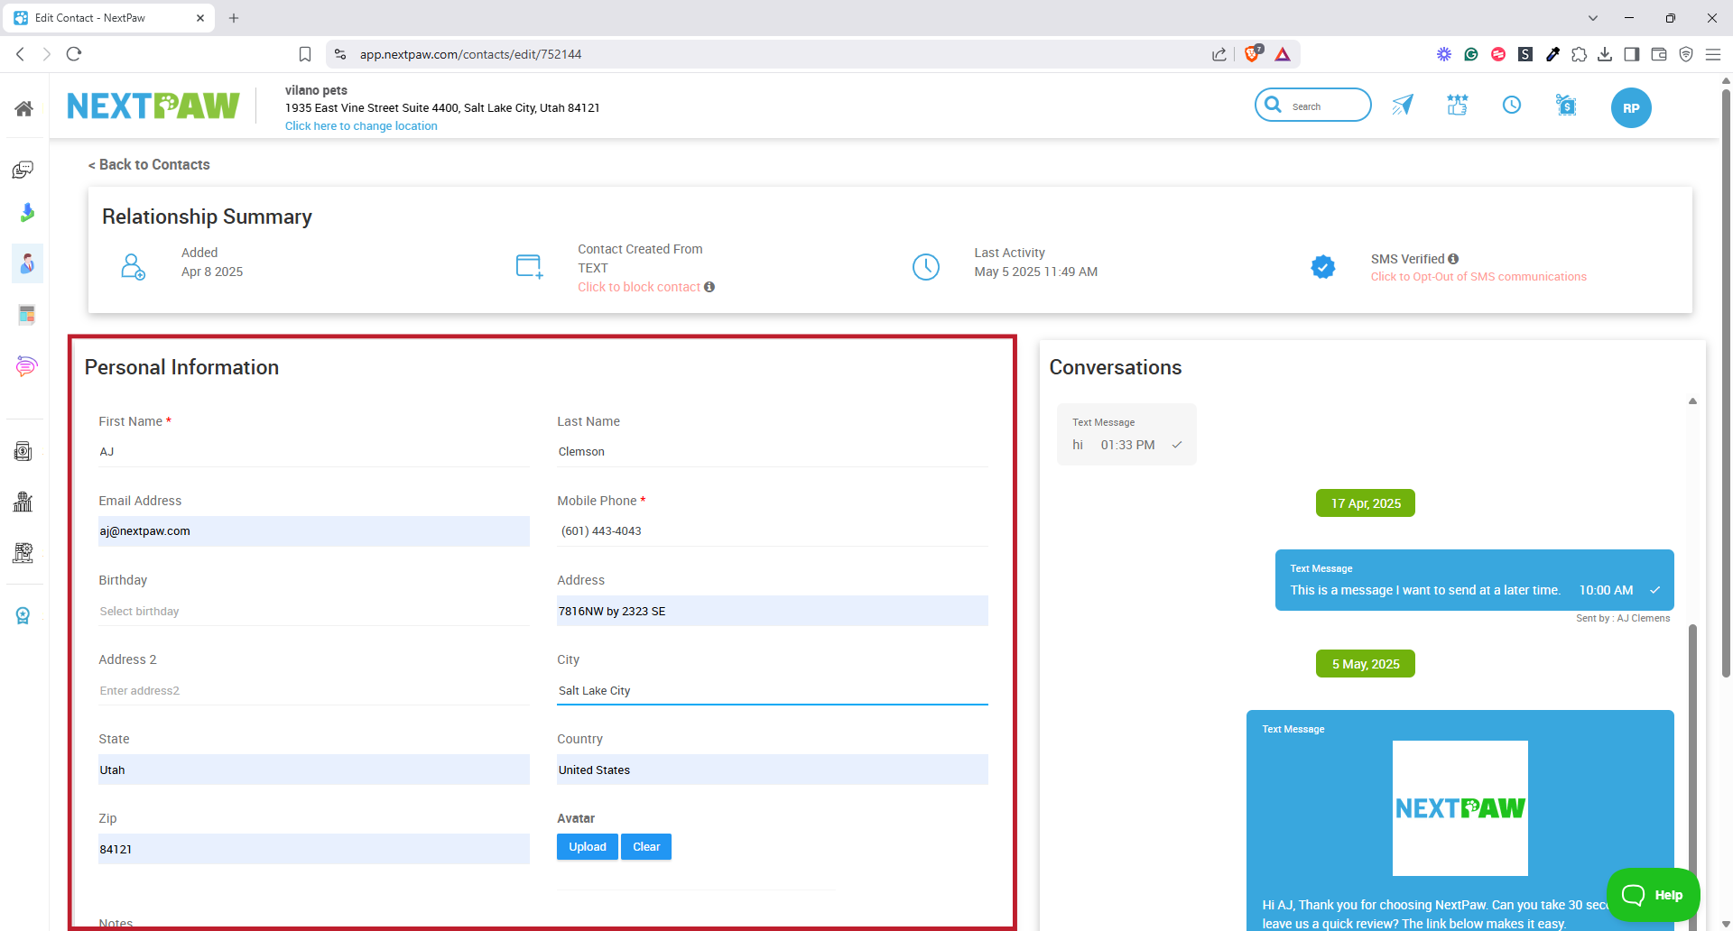Viewport: 1733px width, 931px height.
Task: Click the Brave Shields lion icon
Action: pyautogui.click(x=1253, y=54)
